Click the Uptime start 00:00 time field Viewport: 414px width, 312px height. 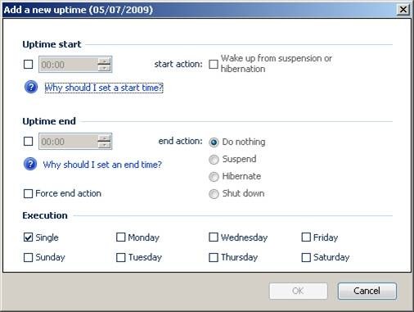coord(68,65)
